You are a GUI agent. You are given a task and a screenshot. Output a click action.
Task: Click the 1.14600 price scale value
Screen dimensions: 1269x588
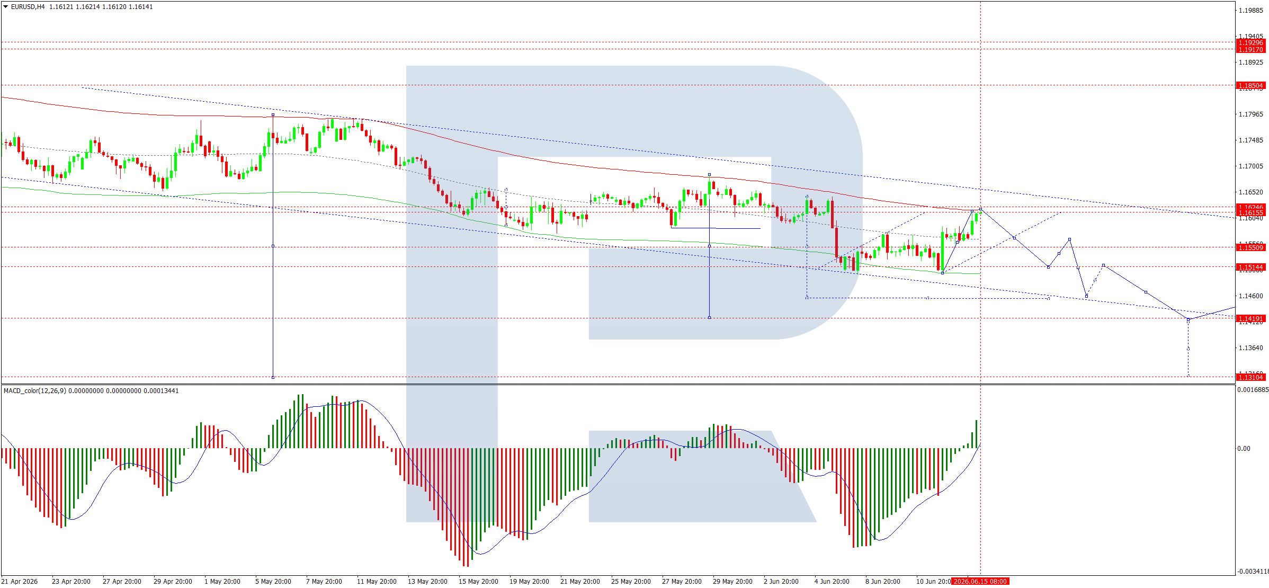point(1250,296)
